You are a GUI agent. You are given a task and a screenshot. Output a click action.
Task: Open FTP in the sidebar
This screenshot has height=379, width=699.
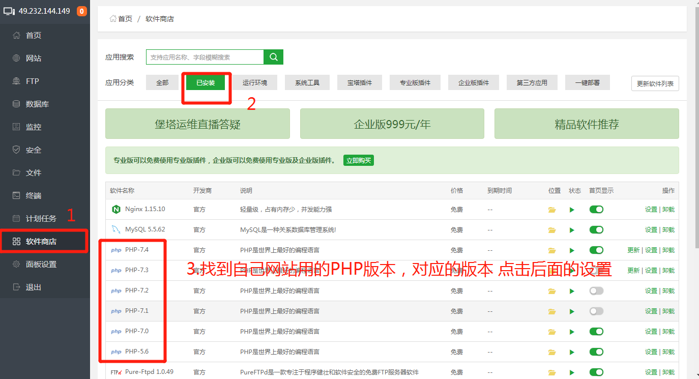point(45,81)
